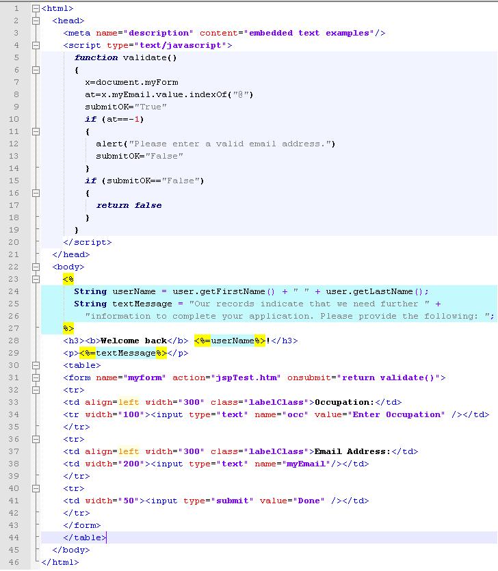Click the closing html tag on last line

tap(60, 562)
